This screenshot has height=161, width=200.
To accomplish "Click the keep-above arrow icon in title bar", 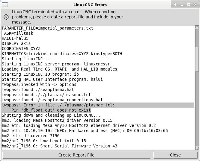I will (x=175, y=5).
